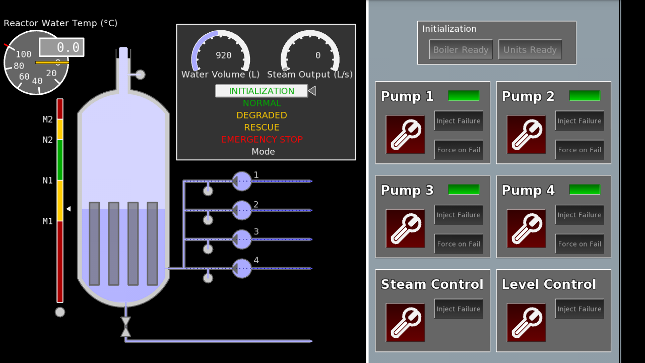Click the water volume value 920
The height and width of the screenshot is (363, 645).
click(224, 55)
